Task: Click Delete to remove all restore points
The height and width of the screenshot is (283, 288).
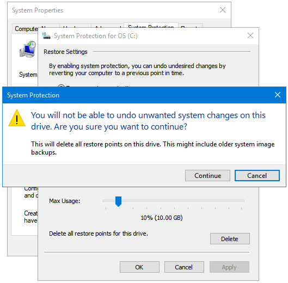Action: [230, 239]
